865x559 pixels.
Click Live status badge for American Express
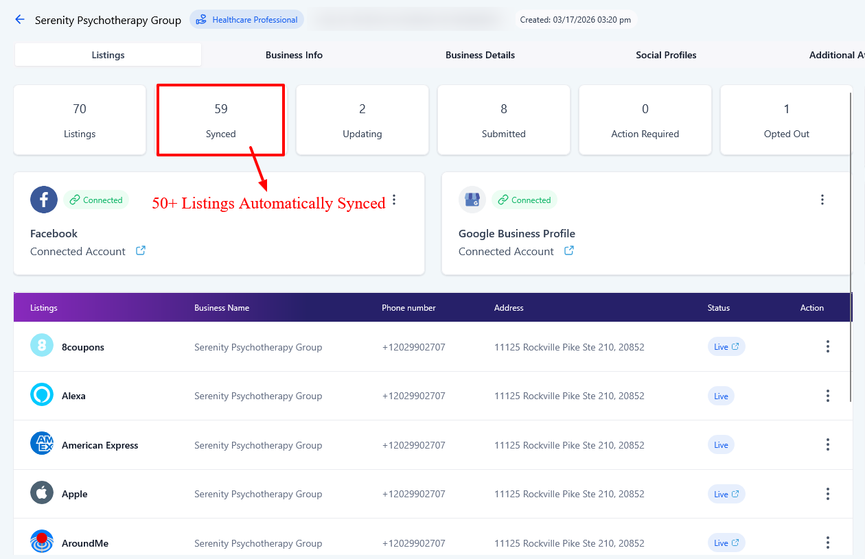click(721, 444)
